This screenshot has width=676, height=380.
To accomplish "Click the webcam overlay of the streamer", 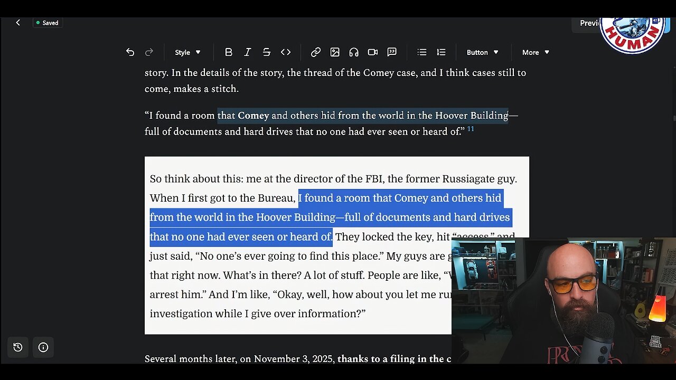I will (x=564, y=301).
